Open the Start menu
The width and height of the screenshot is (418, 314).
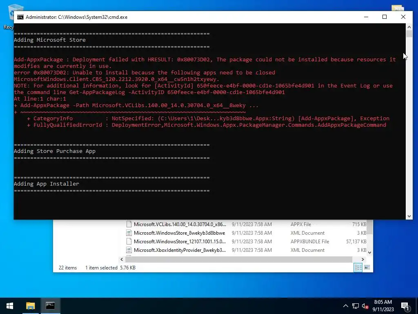point(10,306)
